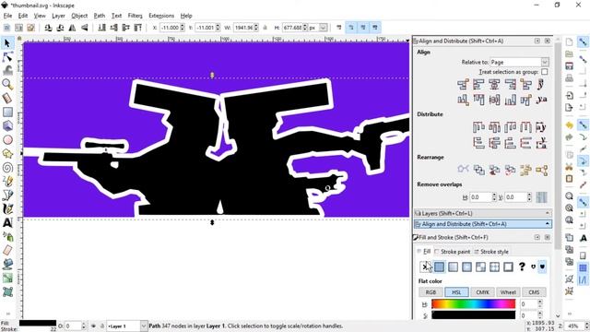This screenshot has width=590, height=332.
Task: Select the Gradient tool
Action: click(7, 279)
